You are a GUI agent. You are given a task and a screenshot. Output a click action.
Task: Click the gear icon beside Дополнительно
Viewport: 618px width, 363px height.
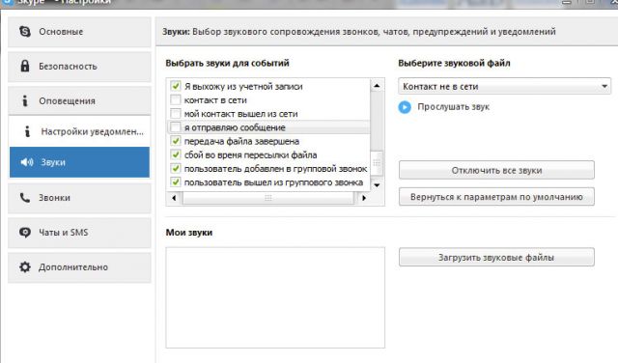tap(25, 266)
